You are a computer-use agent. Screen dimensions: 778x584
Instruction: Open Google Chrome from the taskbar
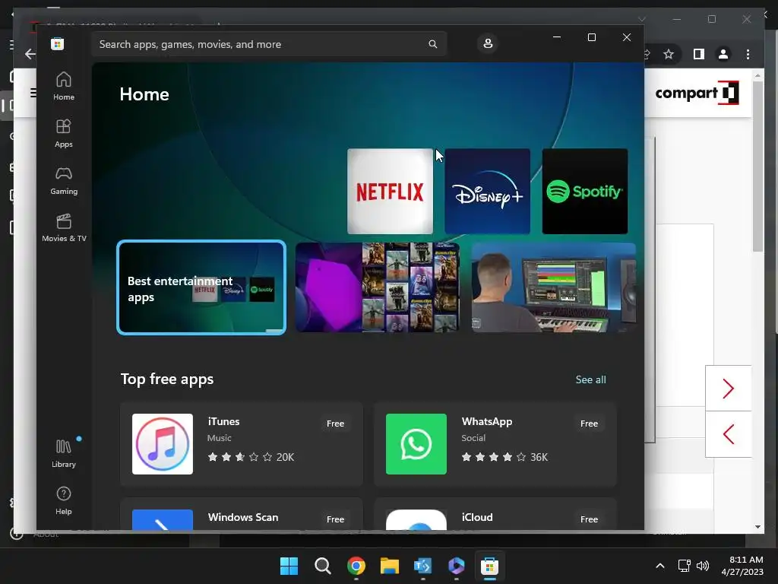356,566
